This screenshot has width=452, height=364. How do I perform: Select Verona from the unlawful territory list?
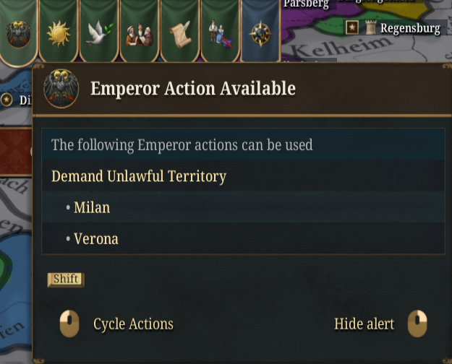(95, 238)
